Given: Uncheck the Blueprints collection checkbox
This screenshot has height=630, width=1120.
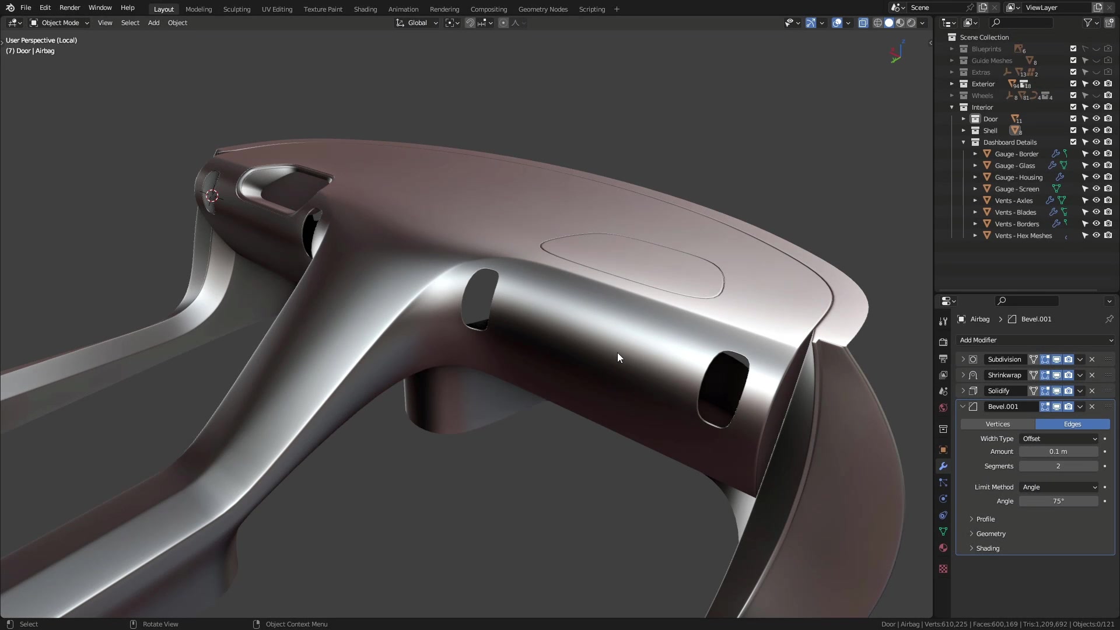Looking at the screenshot, I should [x=1073, y=49].
